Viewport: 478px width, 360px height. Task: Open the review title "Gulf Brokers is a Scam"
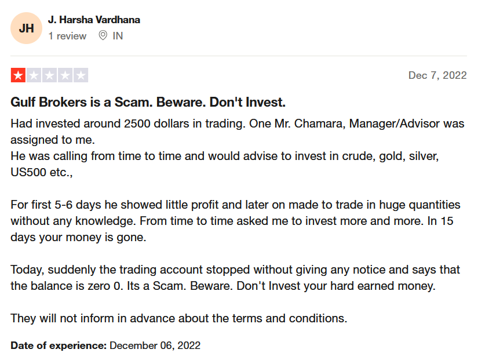pyautogui.click(x=148, y=102)
